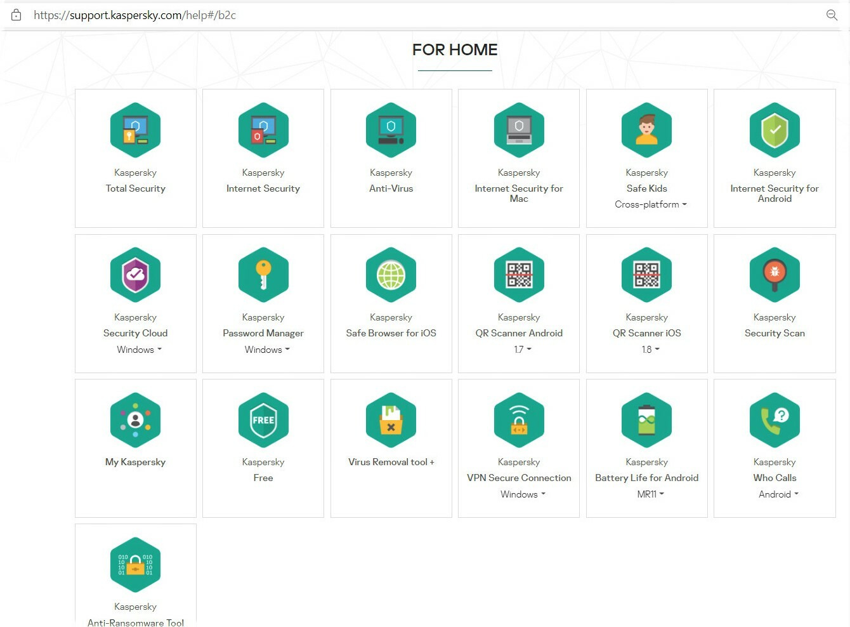Open the Who Calls Android platform dropdown
Viewport: 850px width, 627px height.
click(x=778, y=494)
